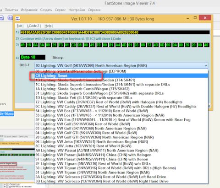
Task: Select byte cell C0 in byte row
Action: pyautogui.click(x=73, y=45)
